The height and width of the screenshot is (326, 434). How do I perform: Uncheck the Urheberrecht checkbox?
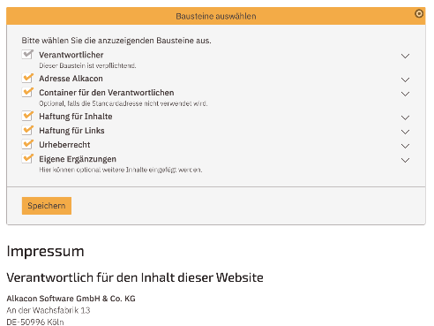(x=27, y=144)
